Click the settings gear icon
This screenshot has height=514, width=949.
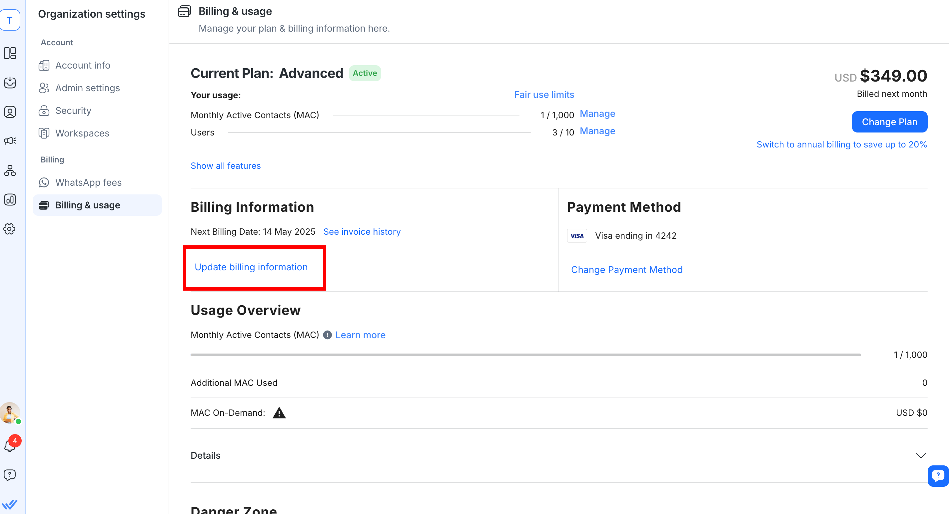[x=10, y=229]
